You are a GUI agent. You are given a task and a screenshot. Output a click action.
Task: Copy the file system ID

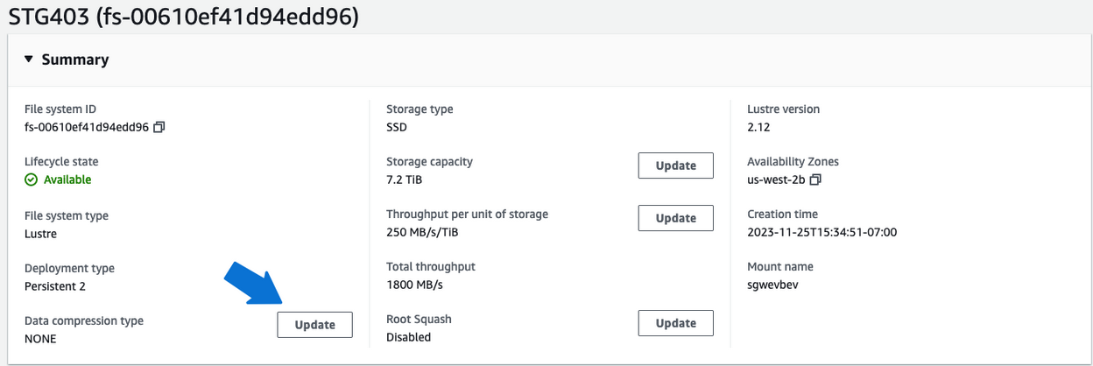click(x=159, y=127)
